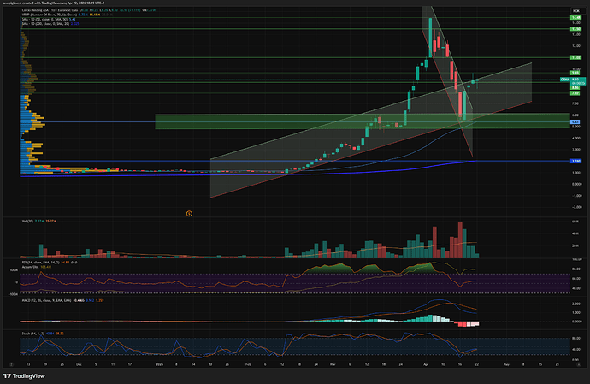The width and height of the screenshot is (590, 384).
Task: Click the blue price label on the price axis
Action: point(575,122)
